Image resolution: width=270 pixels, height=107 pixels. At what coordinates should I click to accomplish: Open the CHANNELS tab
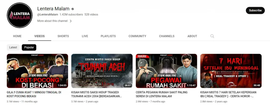tap(167, 36)
